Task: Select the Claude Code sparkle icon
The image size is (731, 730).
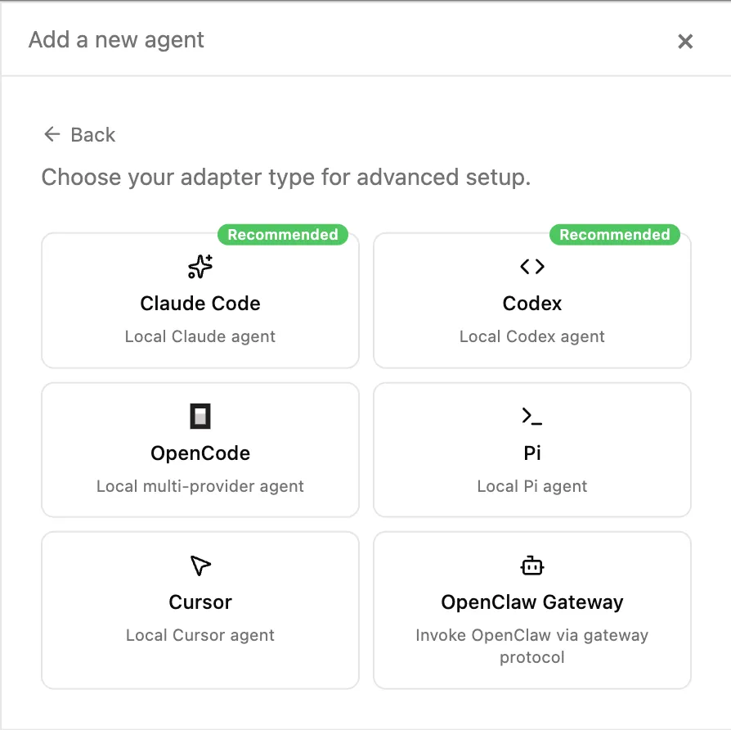Action: (x=200, y=266)
